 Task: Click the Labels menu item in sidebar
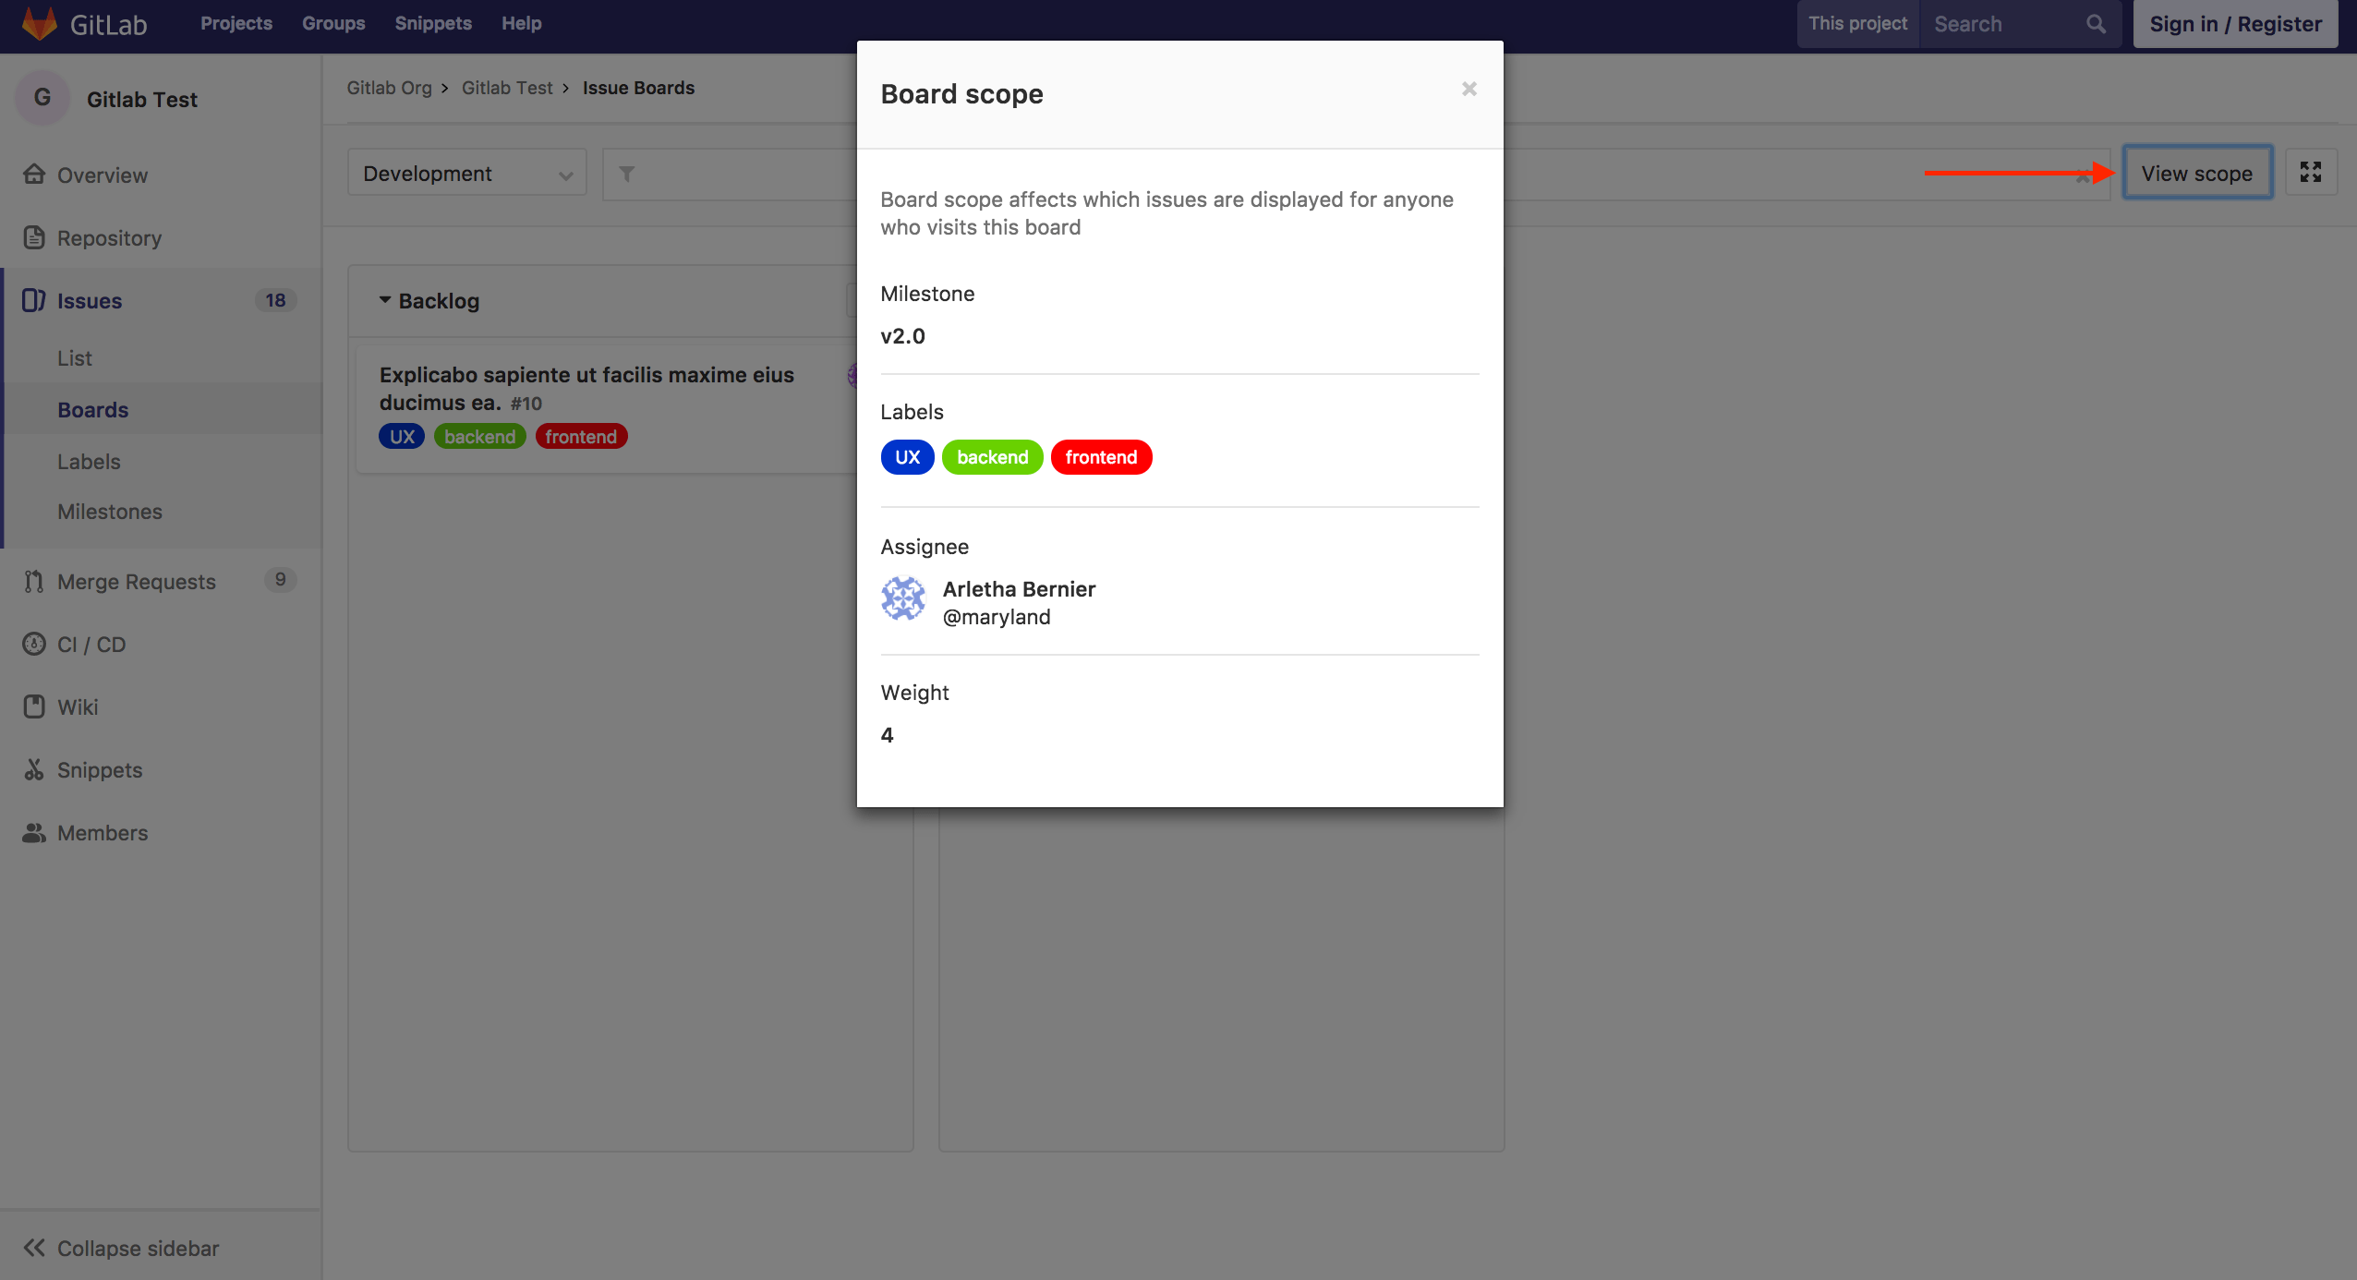(x=89, y=460)
